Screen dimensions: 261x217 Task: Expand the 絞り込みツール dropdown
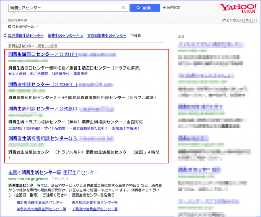pos(23,27)
